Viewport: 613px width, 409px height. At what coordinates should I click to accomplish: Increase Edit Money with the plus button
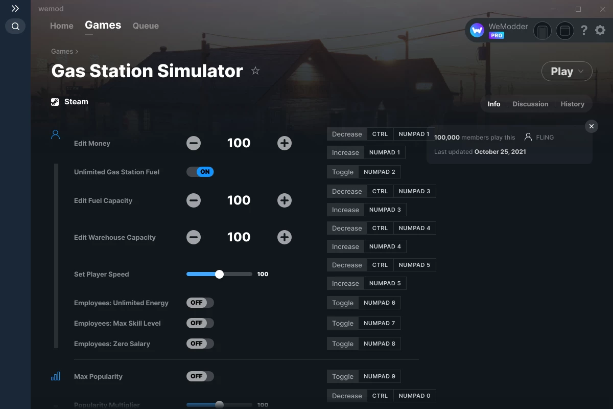tap(284, 143)
